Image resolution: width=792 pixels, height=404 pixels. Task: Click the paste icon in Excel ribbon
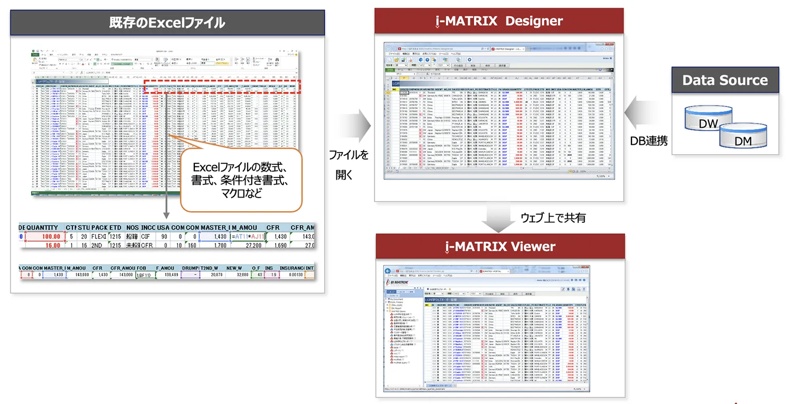click(35, 60)
